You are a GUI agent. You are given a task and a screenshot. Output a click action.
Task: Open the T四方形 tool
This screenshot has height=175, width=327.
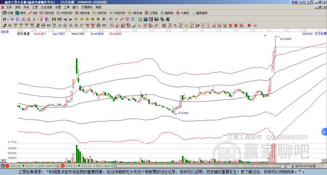coord(100,13)
